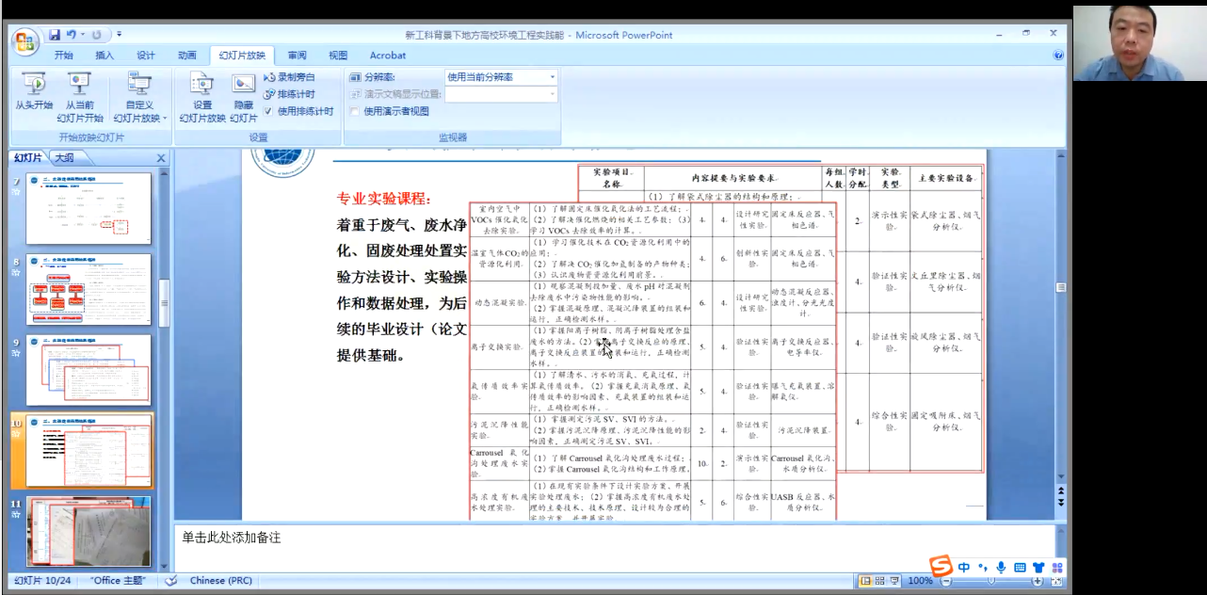Viewport: 1207px width, 595px height.
Task: Uncheck Use Rehearsed Timings (使用排练计时) checkbox
Action: 268,111
